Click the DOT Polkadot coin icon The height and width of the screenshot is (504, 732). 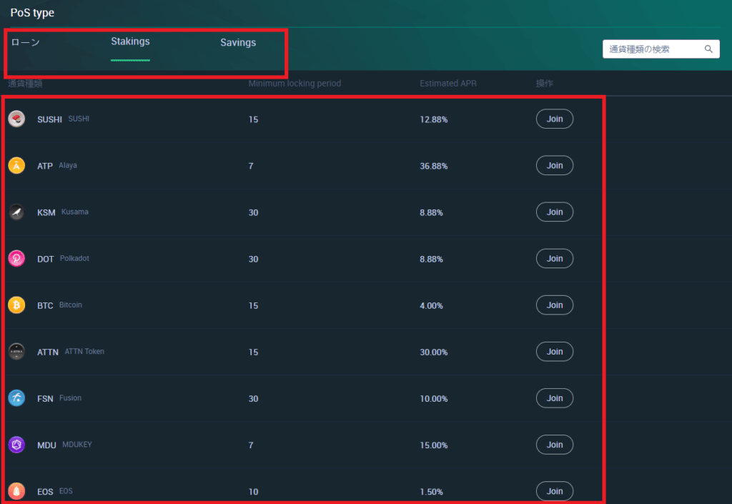(x=16, y=259)
